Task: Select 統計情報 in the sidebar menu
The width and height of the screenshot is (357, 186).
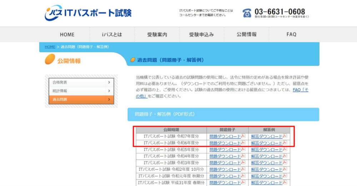Action: (x=81, y=91)
